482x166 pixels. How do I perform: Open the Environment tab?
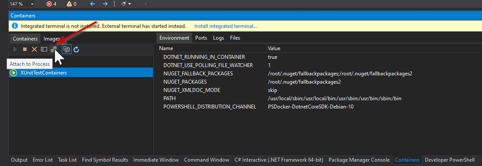[174, 38]
